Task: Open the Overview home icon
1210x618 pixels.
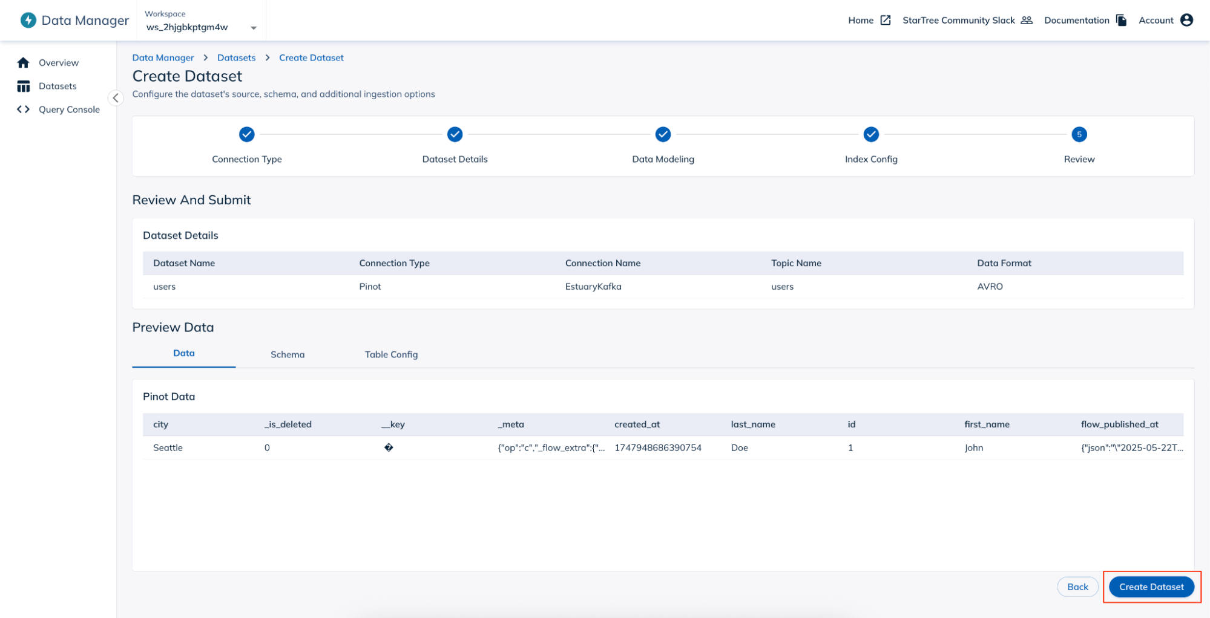Action: click(24, 62)
